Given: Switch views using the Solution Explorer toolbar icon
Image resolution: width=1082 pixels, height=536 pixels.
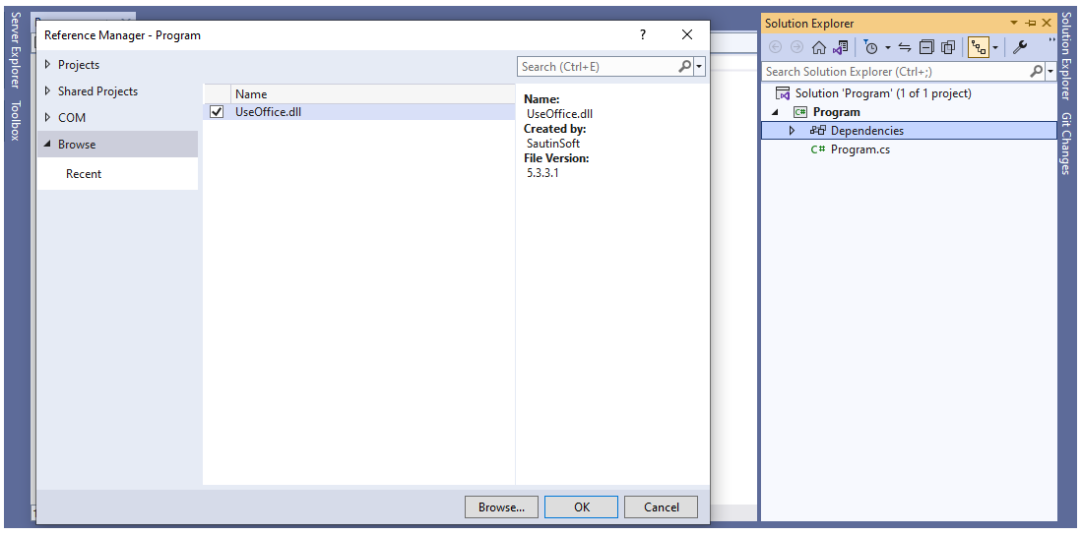Looking at the screenshot, I should pos(840,47).
